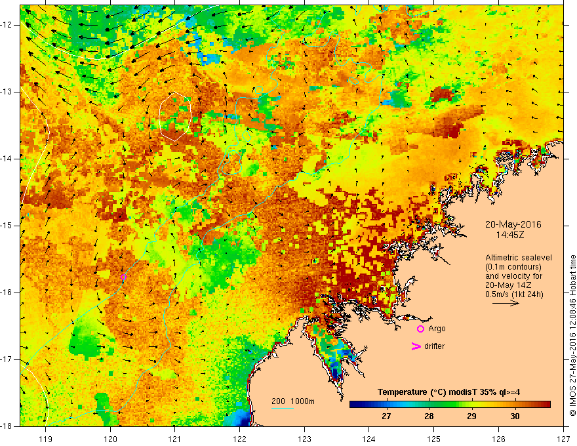
Task: Click the magenta drifter legend symbol
Action: [416, 346]
